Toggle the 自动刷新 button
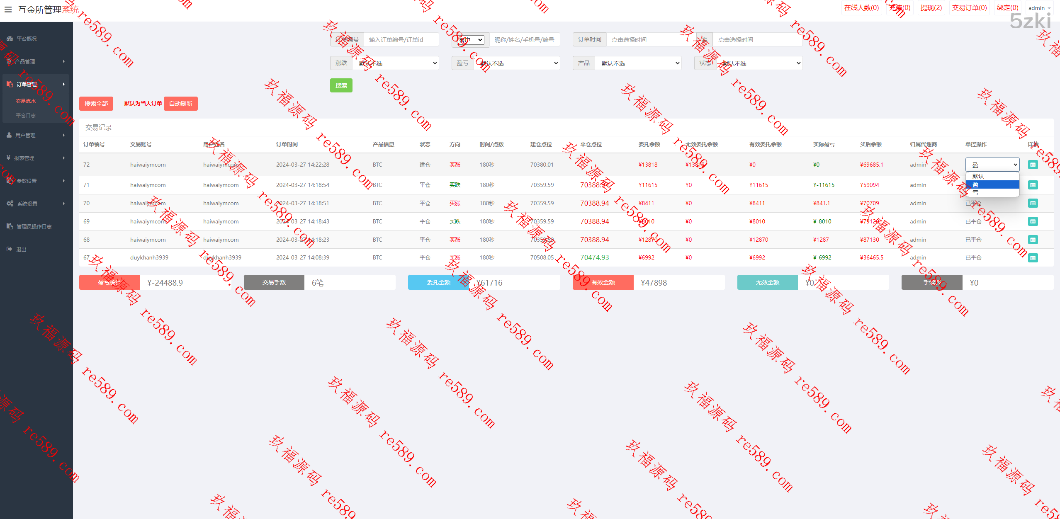Image resolution: width=1060 pixels, height=519 pixels. [180, 104]
